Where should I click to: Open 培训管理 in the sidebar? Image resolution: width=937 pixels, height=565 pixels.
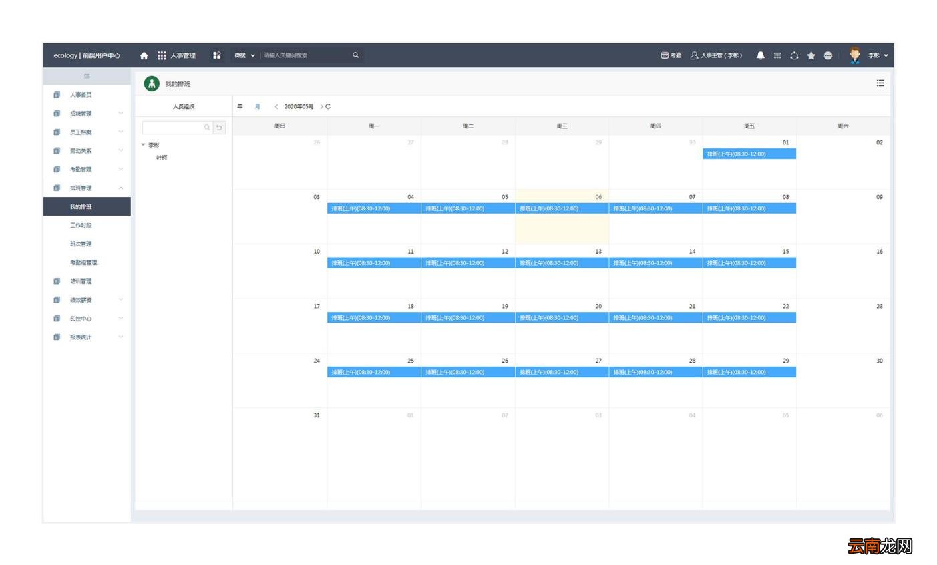coord(81,282)
